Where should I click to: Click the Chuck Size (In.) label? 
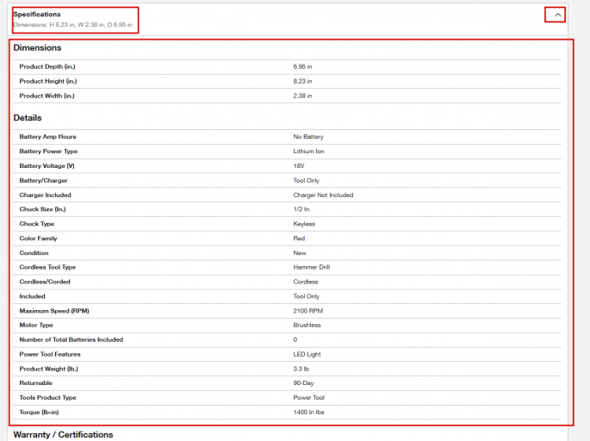click(x=42, y=209)
